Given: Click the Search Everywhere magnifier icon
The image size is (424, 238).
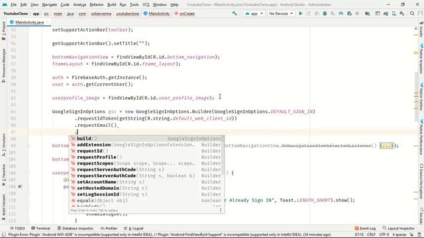Looking at the screenshot, I should (x=412, y=13).
